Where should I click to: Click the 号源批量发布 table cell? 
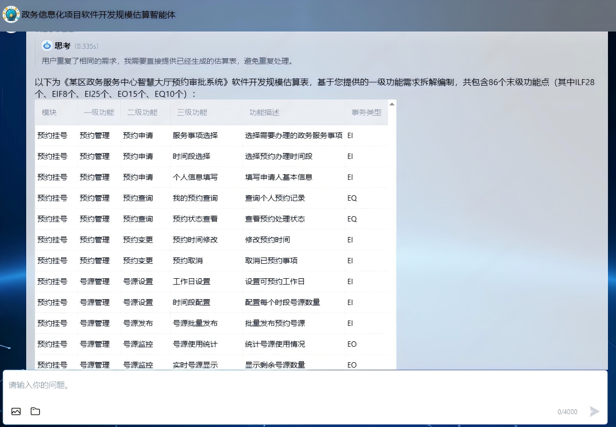(x=195, y=324)
